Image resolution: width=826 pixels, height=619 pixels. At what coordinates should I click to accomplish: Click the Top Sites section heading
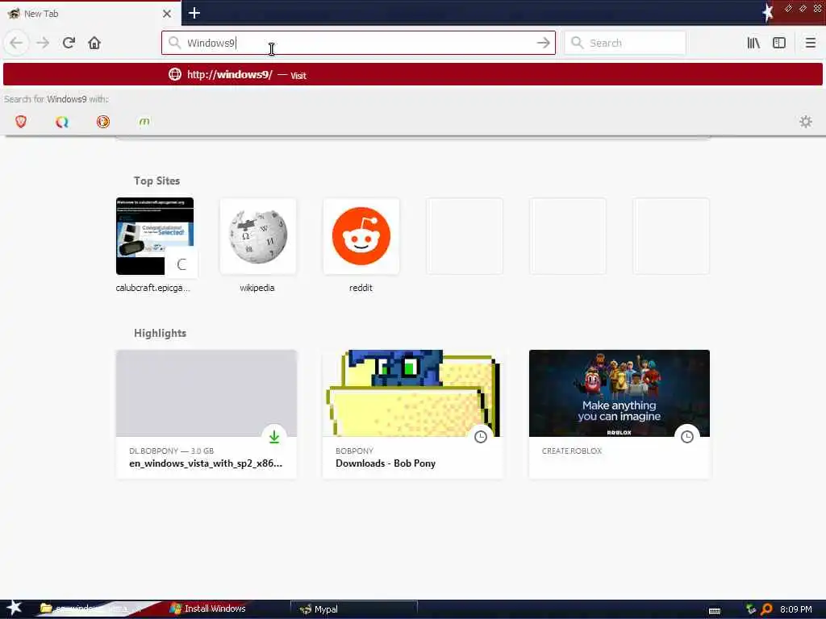[x=156, y=181]
